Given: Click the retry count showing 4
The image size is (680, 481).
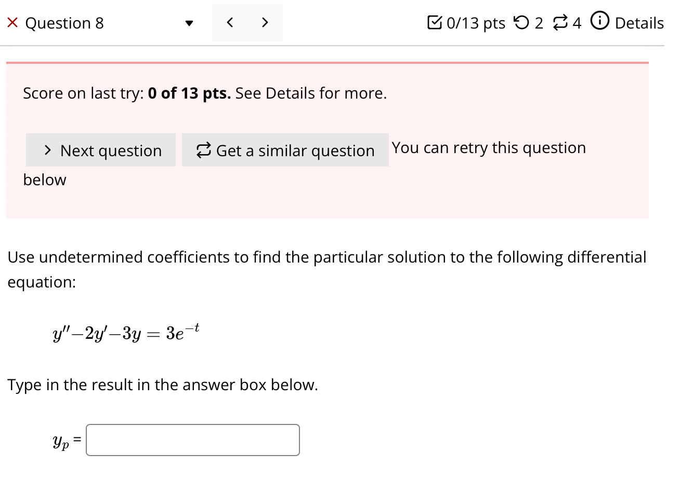Looking at the screenshot, I should click(x=576, y=22).
